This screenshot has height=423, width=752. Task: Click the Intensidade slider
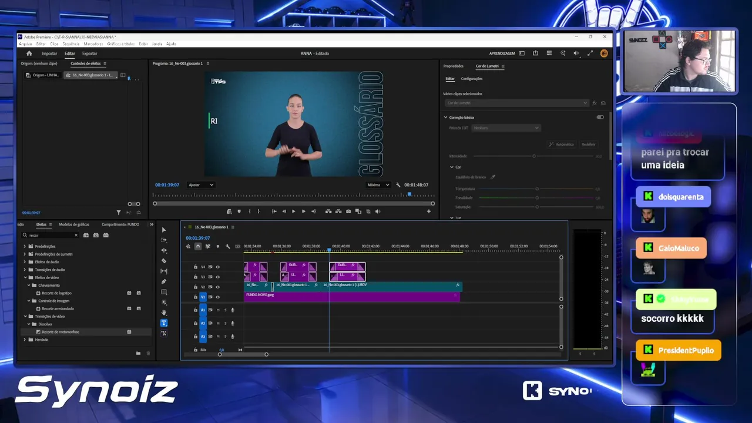(533, 156)
